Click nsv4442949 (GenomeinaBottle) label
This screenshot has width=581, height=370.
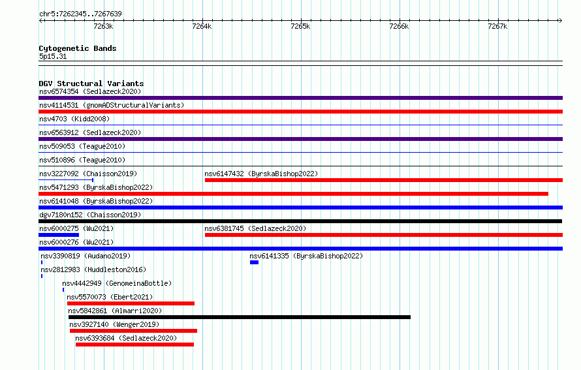click(x=117, y=283)
